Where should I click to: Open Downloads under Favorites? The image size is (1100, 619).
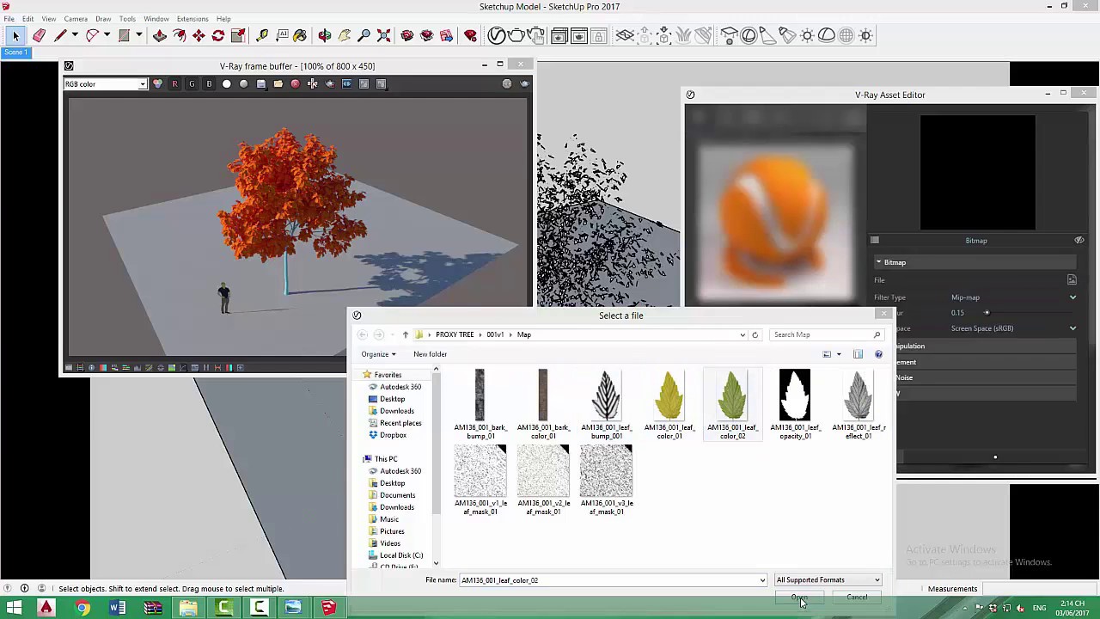(396, 411)
